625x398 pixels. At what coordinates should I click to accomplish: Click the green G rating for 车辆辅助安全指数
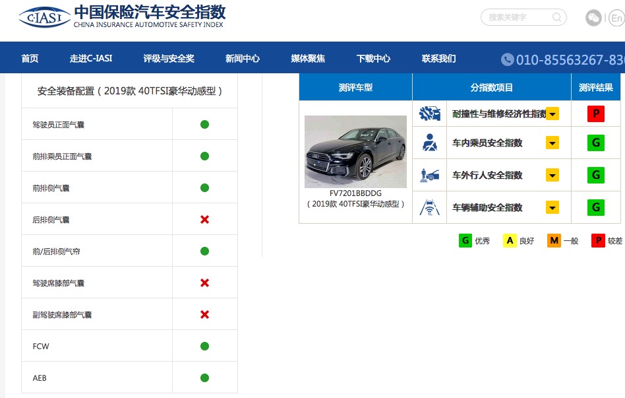596,207
